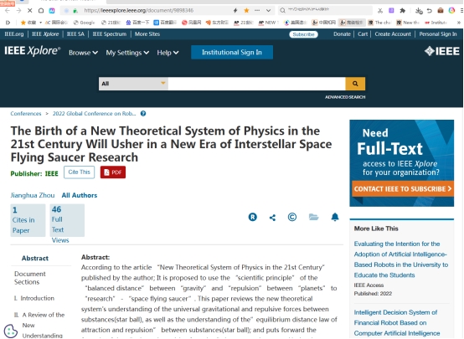Image resolution: width=464 pixels, height=339 pixels.
Task: Click the undo arrow icon in browser toolbar
Action: pos(430,11)
